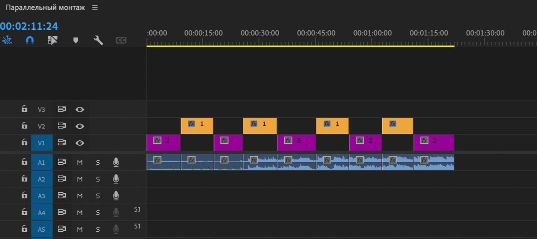The height and width of the screenshot is (239, 537).
Task: Lock the V2 video track
Action: point(24,126)
